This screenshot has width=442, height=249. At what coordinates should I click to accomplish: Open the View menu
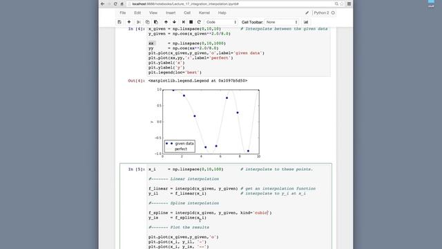(153, 12)
